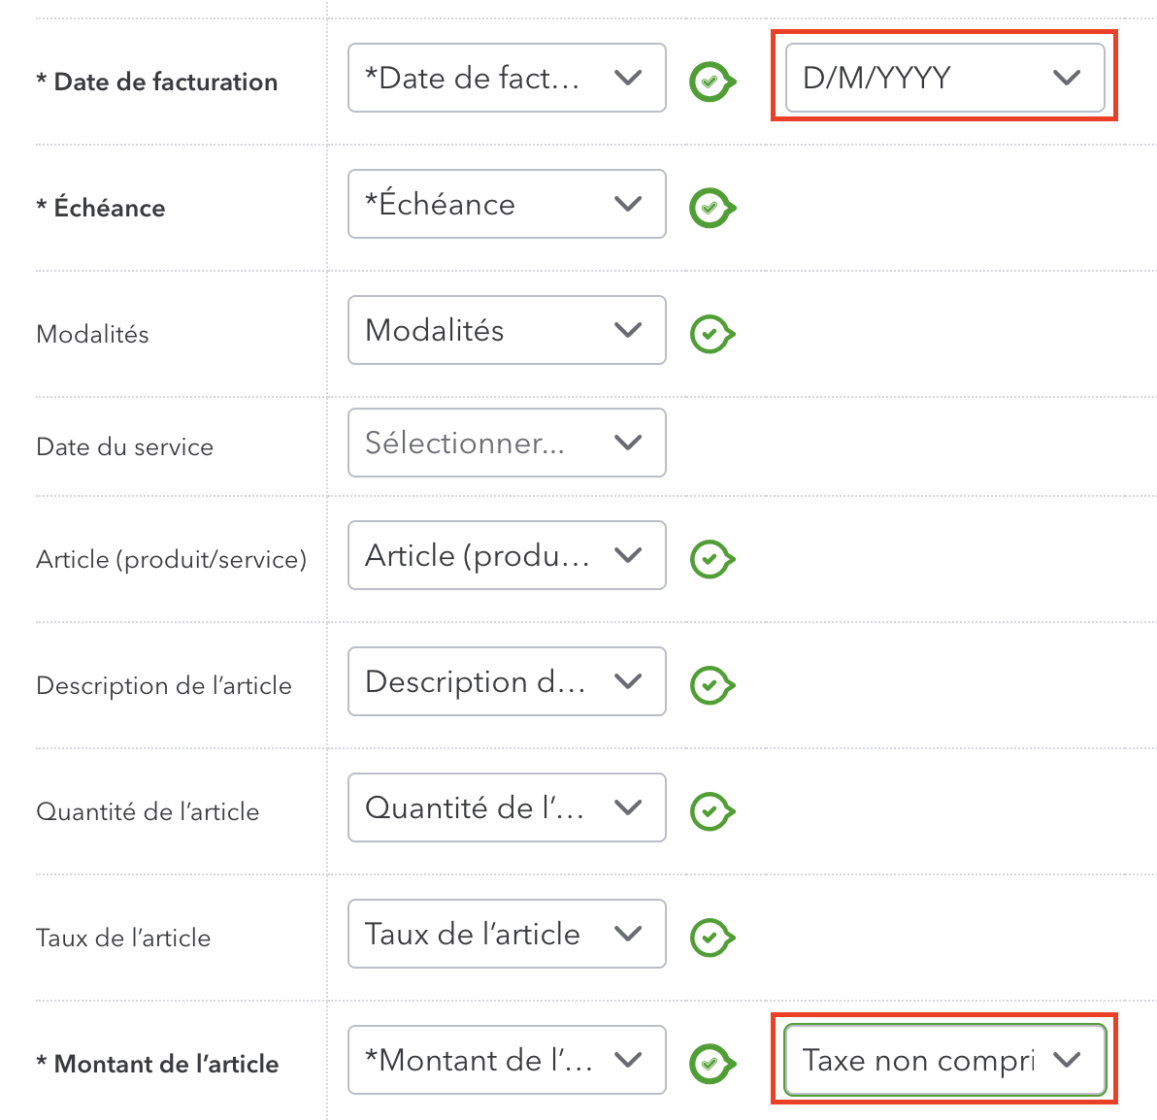Click the validation checkmark icon next to Modalités
This screenshot has height=1120, width=1157.
pos(711,334)
